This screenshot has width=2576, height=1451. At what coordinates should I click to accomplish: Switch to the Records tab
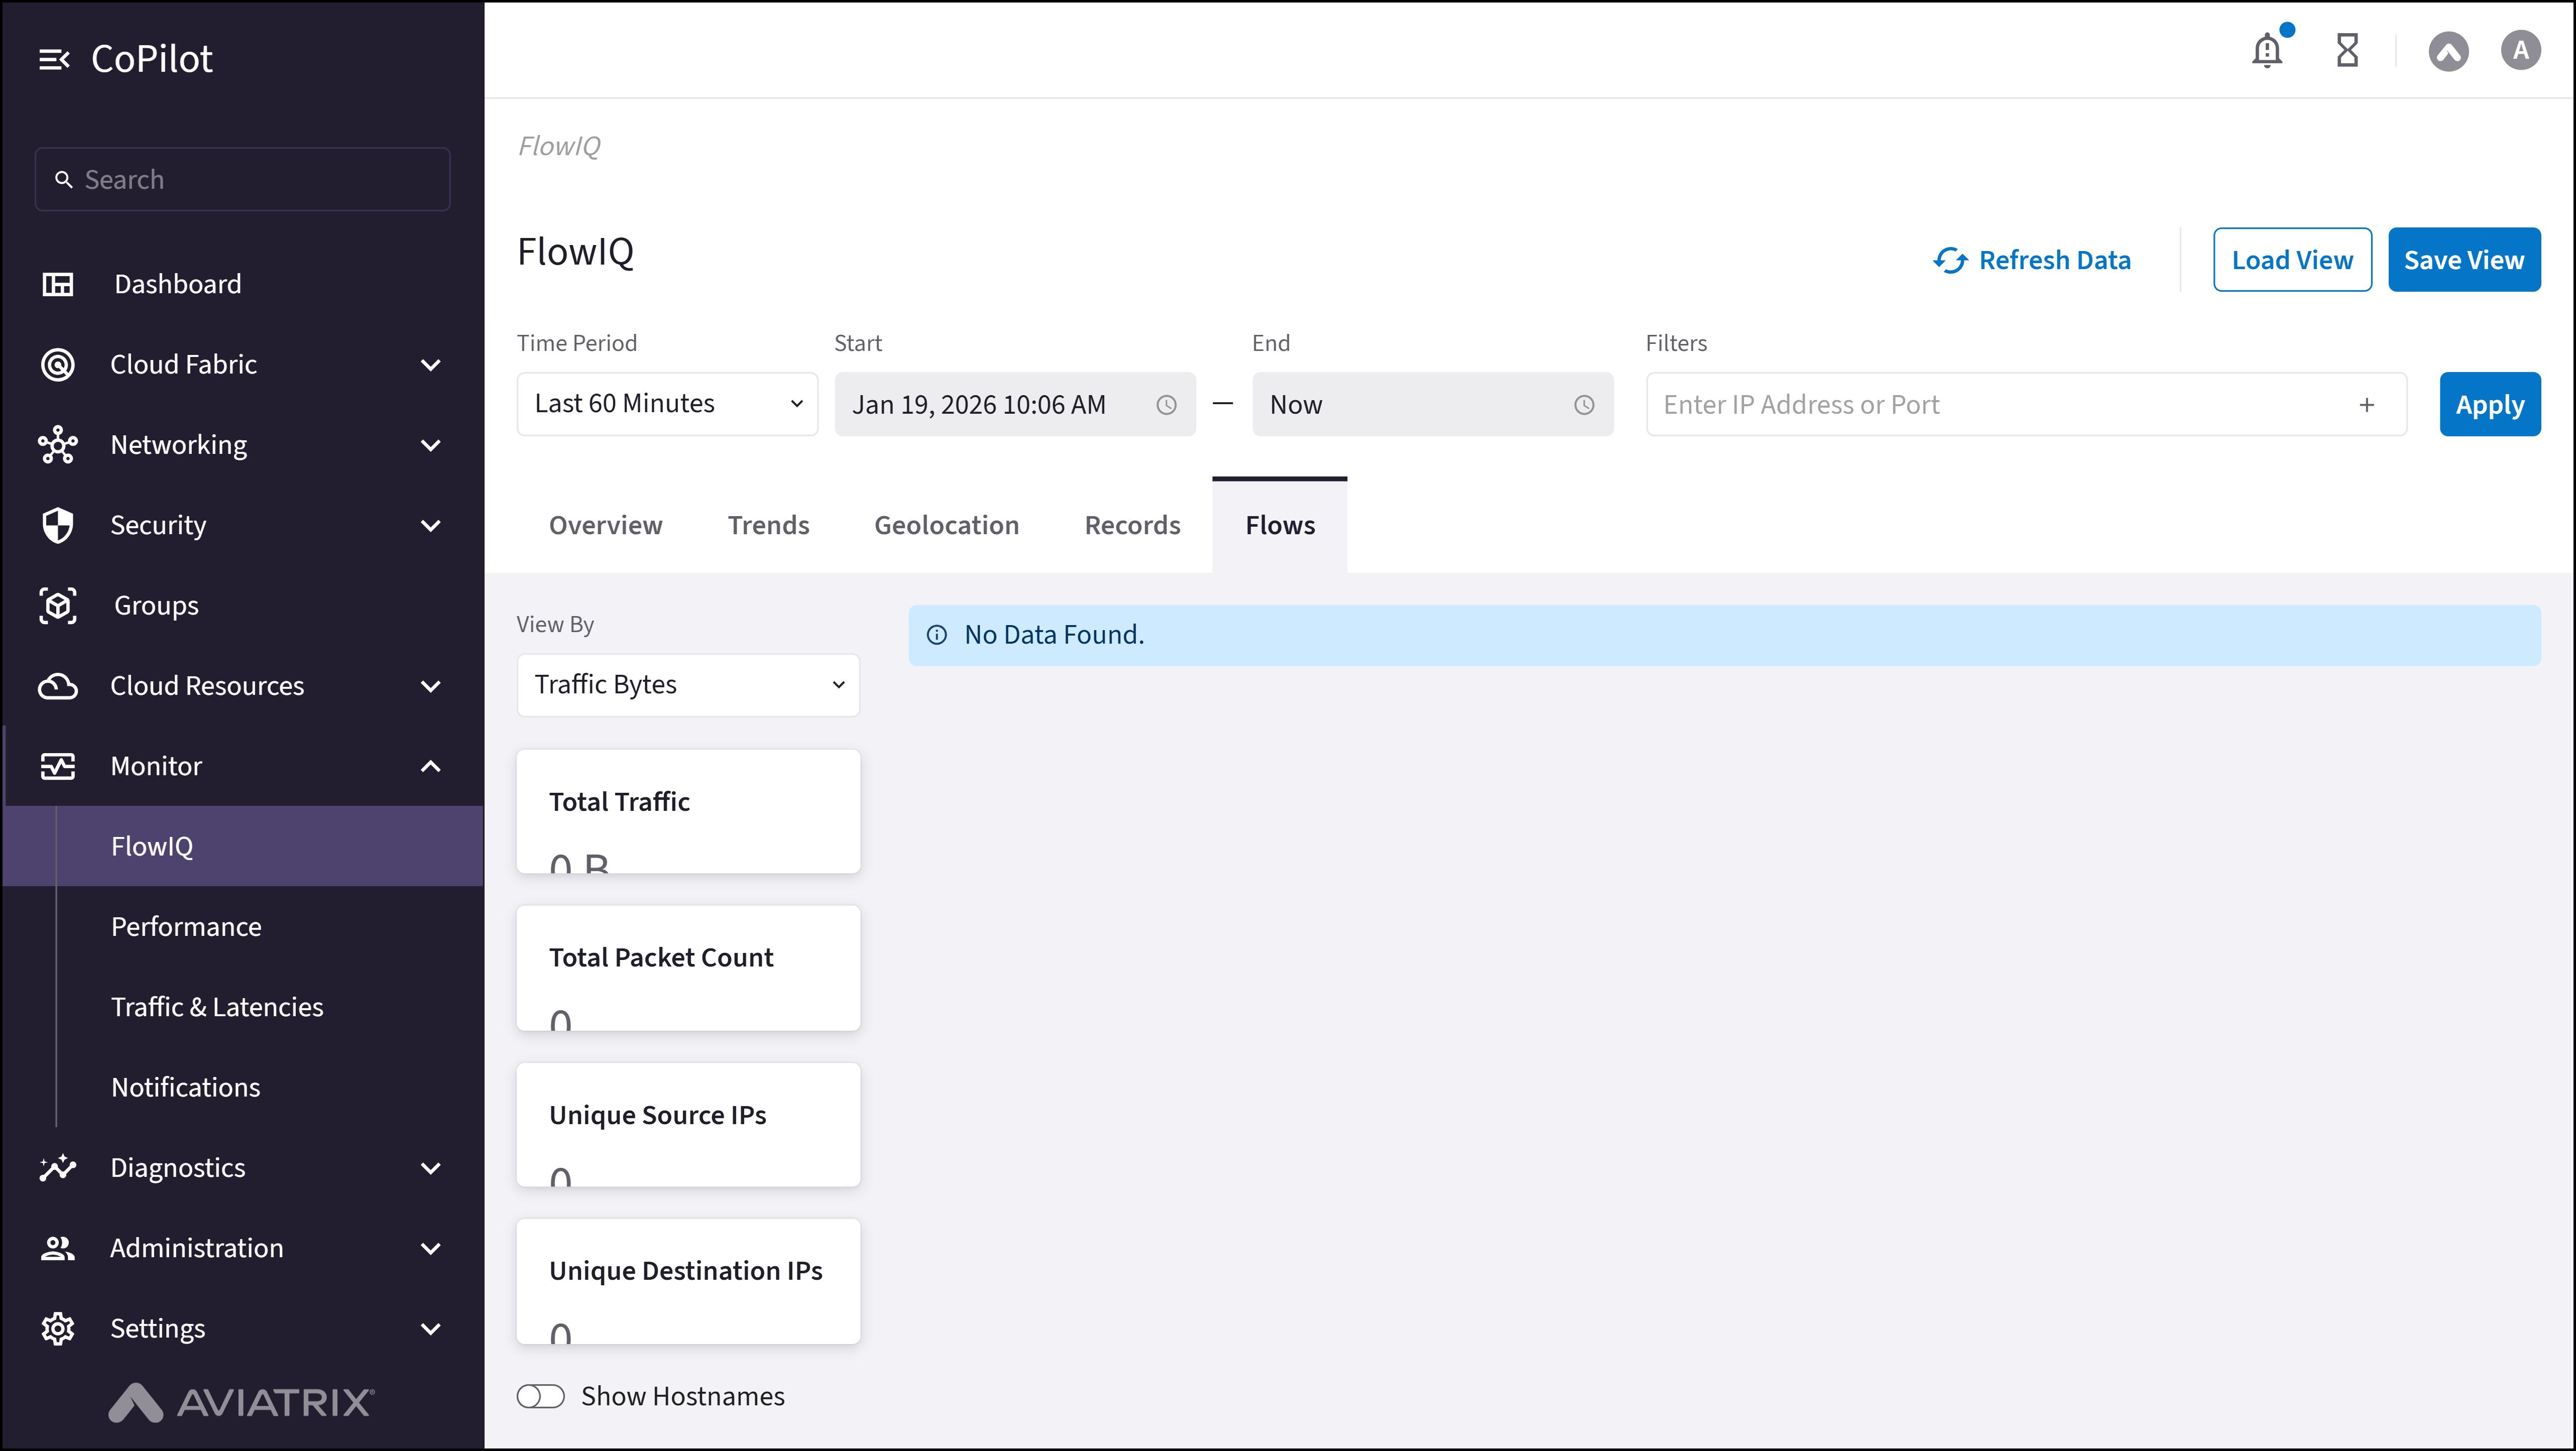1132,525
